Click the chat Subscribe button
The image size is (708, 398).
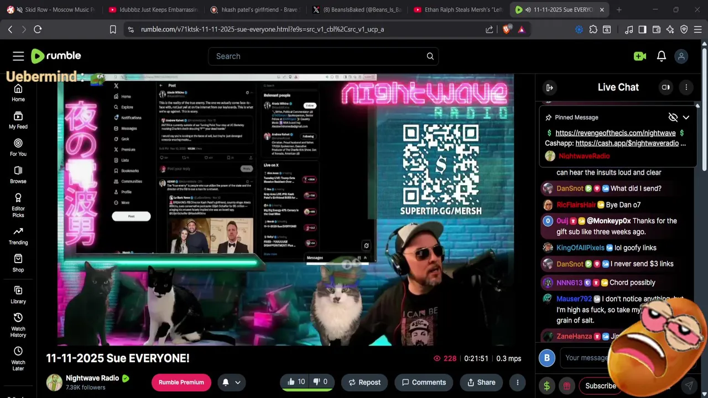click(600, 386)
